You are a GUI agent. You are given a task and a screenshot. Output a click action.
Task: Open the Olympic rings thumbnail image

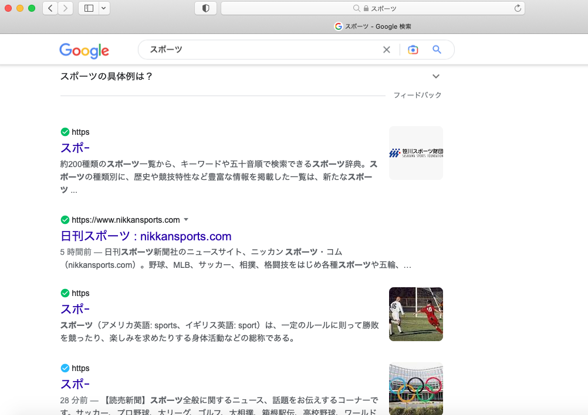[x=416, y=389]
